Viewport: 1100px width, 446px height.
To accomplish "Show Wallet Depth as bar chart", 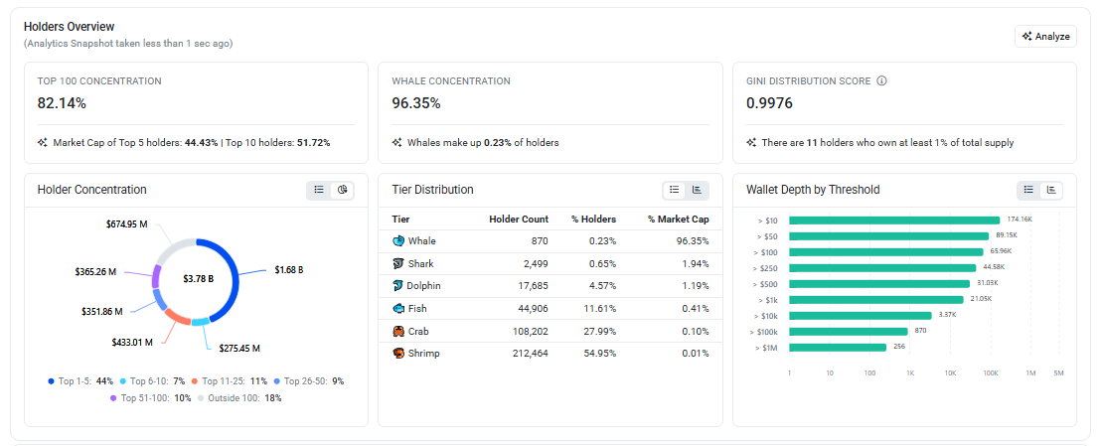I will (1051, 190).
